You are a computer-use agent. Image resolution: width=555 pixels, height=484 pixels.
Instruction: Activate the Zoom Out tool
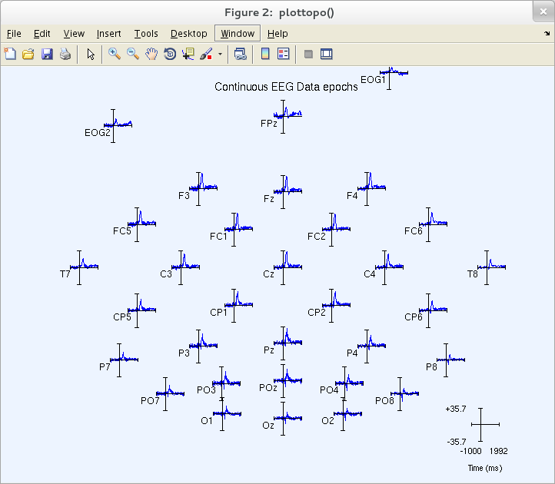[x=133, y=54]
